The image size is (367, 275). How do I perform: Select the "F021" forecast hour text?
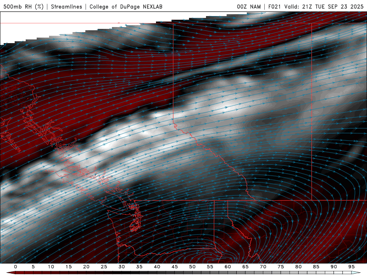275,6
